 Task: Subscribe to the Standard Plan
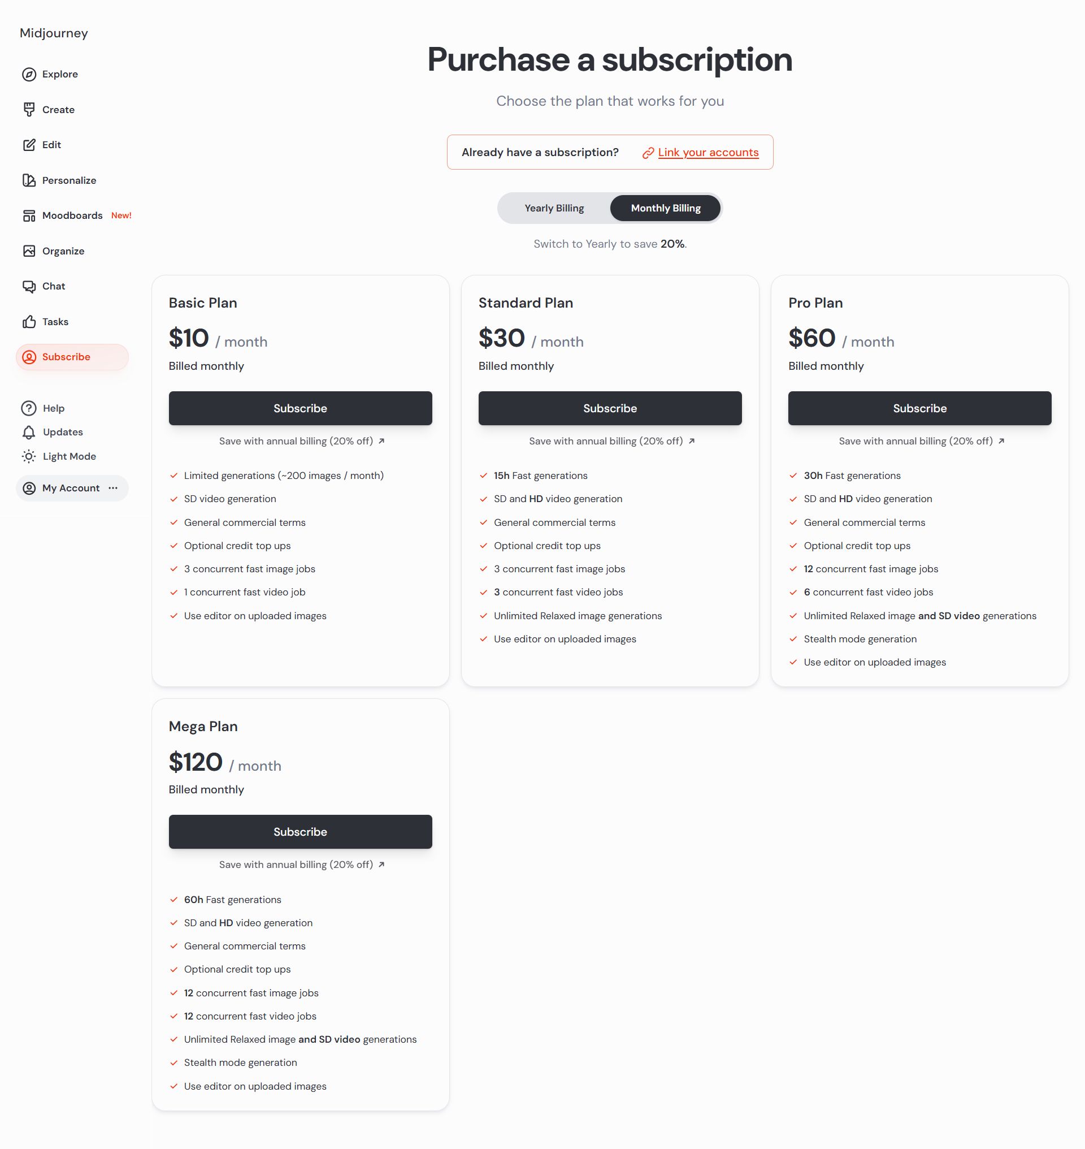pyautogui.click(x=610, y=408)
